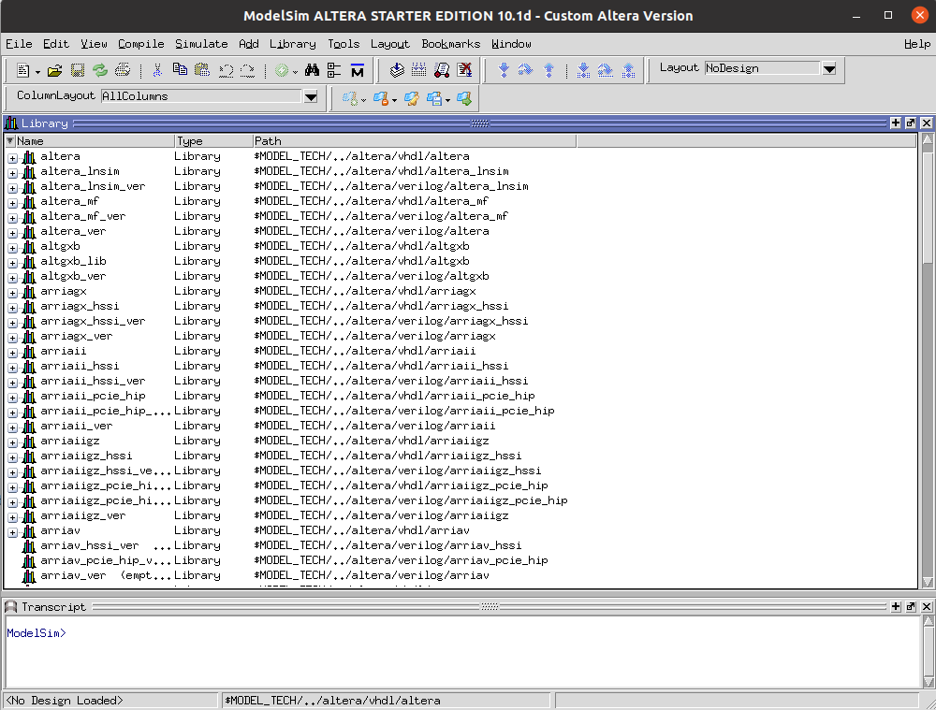Click the AllColumns ColumnLayout field
Screen dimensions: 936x710
202,96
